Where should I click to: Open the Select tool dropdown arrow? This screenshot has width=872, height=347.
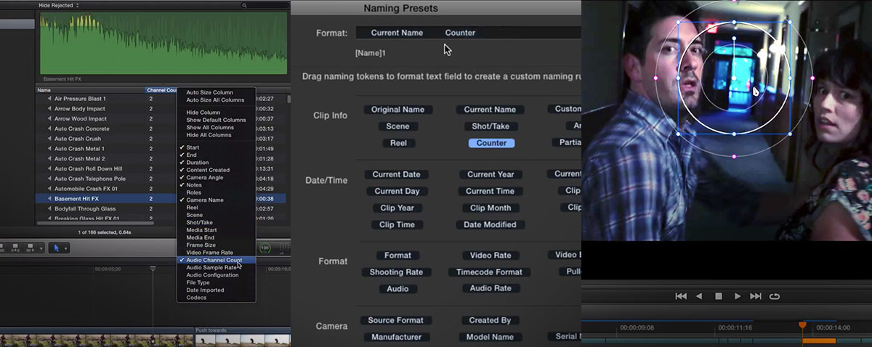tap(65, 248)
